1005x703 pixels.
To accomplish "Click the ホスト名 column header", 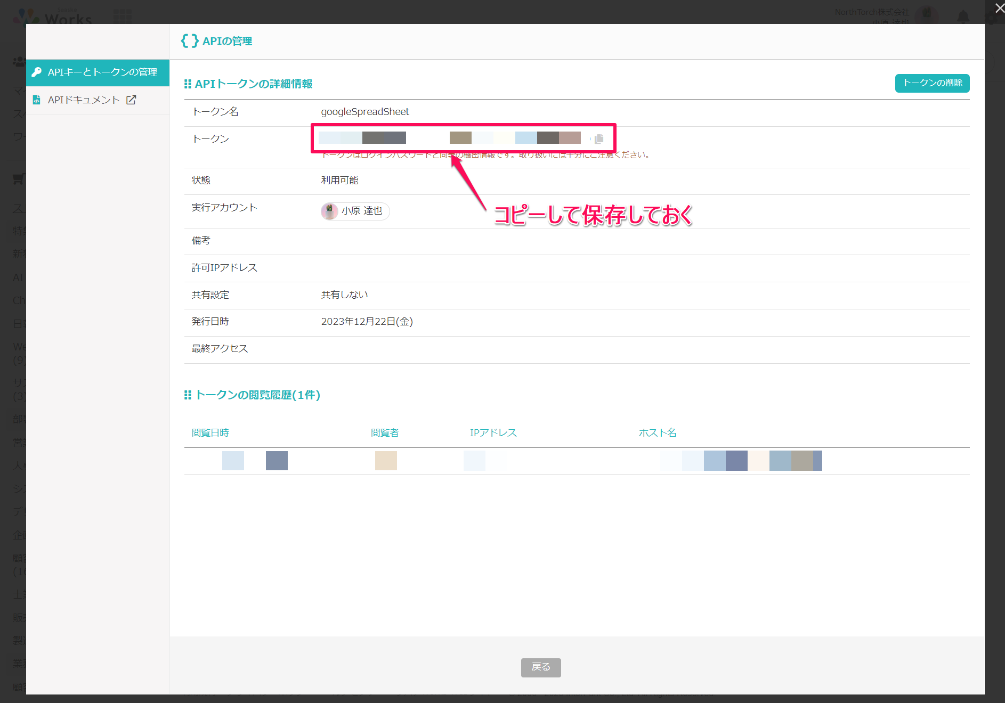I will point(657,433).
